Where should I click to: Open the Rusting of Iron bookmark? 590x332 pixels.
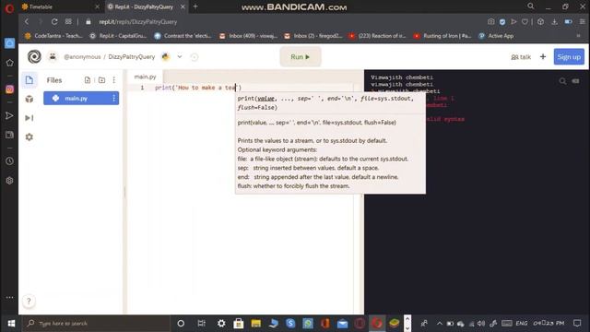point(442,36)
